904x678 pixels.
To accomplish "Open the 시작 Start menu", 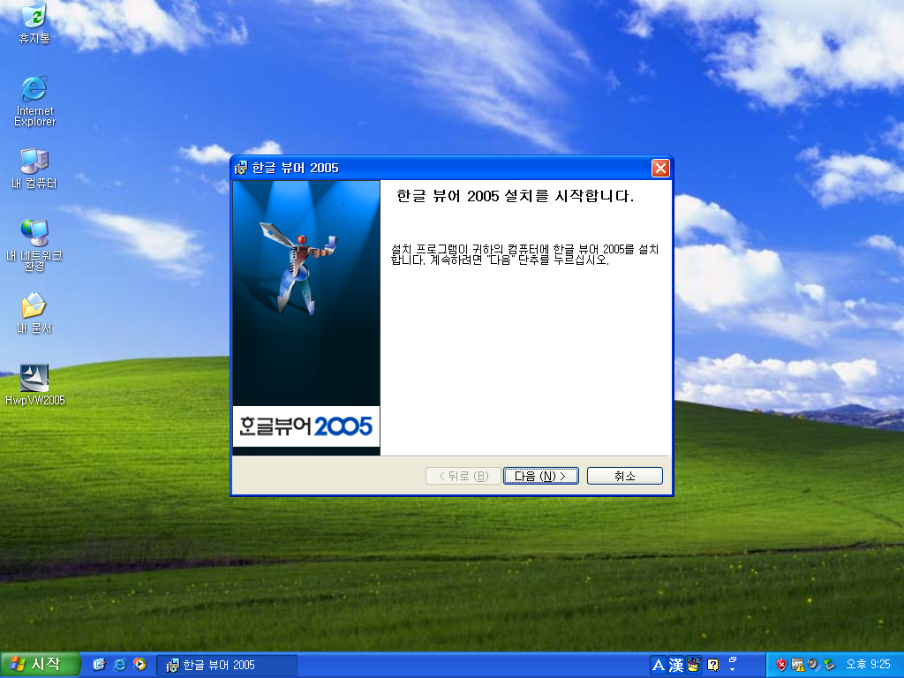I will coord(40,665).
